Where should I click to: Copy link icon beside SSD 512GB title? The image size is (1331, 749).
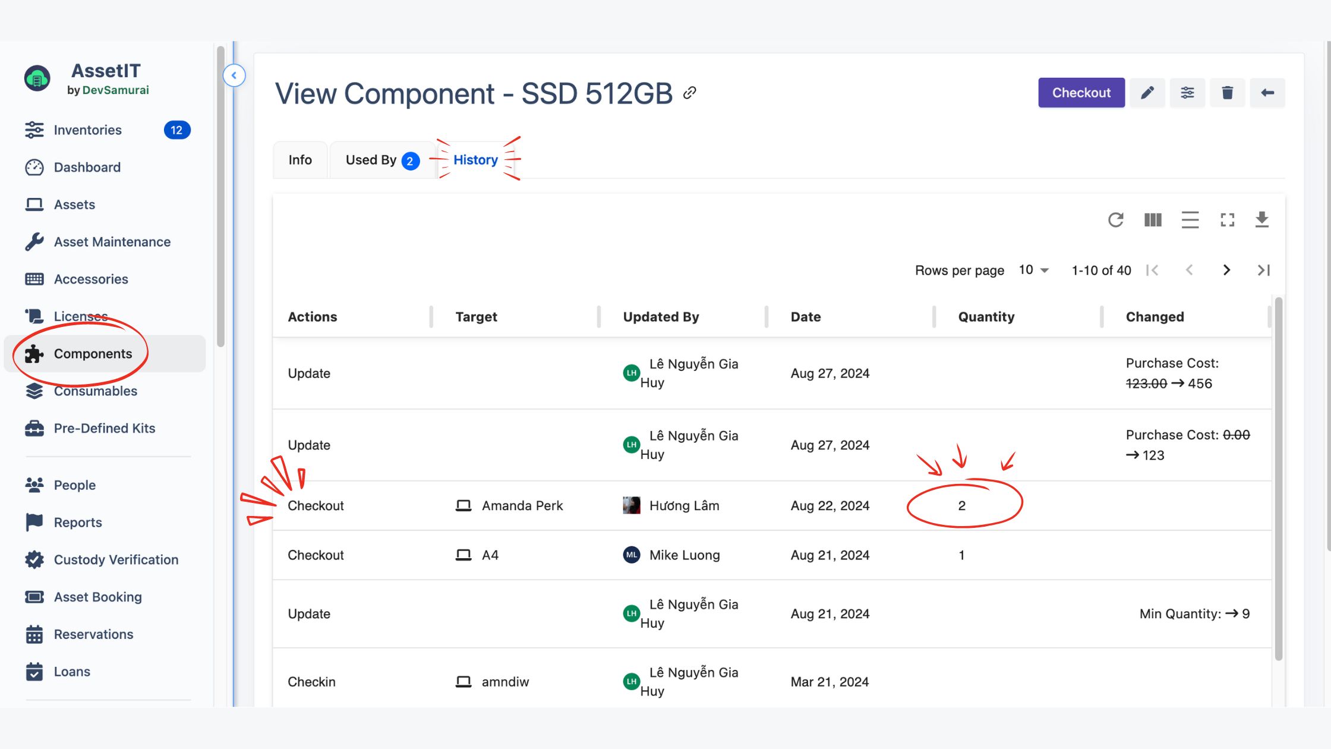(689, 93)
